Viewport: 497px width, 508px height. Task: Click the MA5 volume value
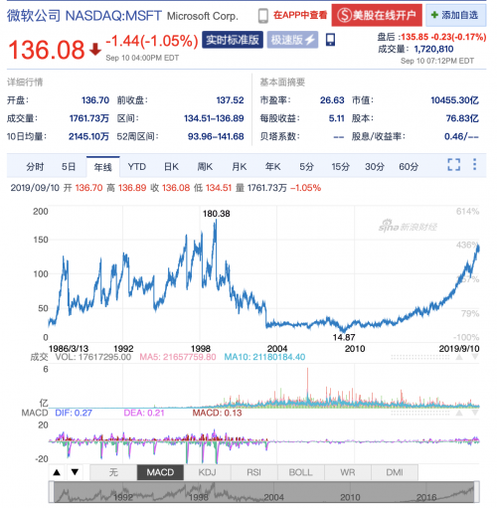(178, 357)
